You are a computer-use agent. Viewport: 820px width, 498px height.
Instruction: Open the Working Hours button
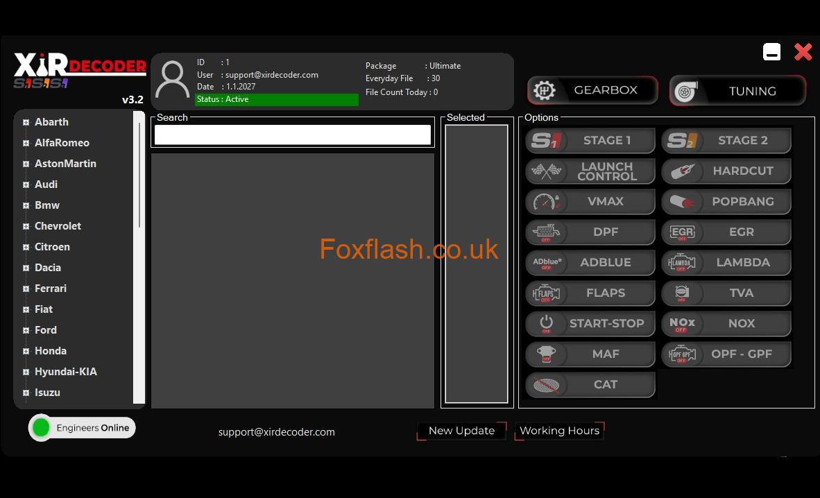click(x=559, y=431)
